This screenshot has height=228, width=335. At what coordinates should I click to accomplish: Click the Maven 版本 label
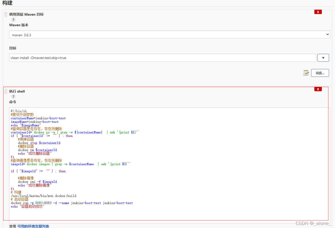click(19, 25)
